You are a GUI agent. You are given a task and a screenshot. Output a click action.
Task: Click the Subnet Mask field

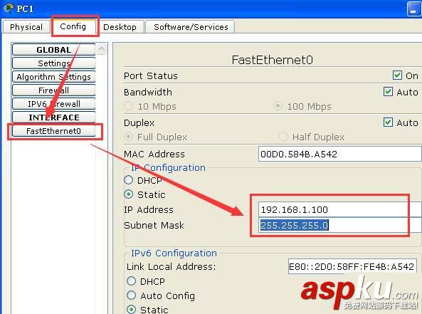[340, 225]
